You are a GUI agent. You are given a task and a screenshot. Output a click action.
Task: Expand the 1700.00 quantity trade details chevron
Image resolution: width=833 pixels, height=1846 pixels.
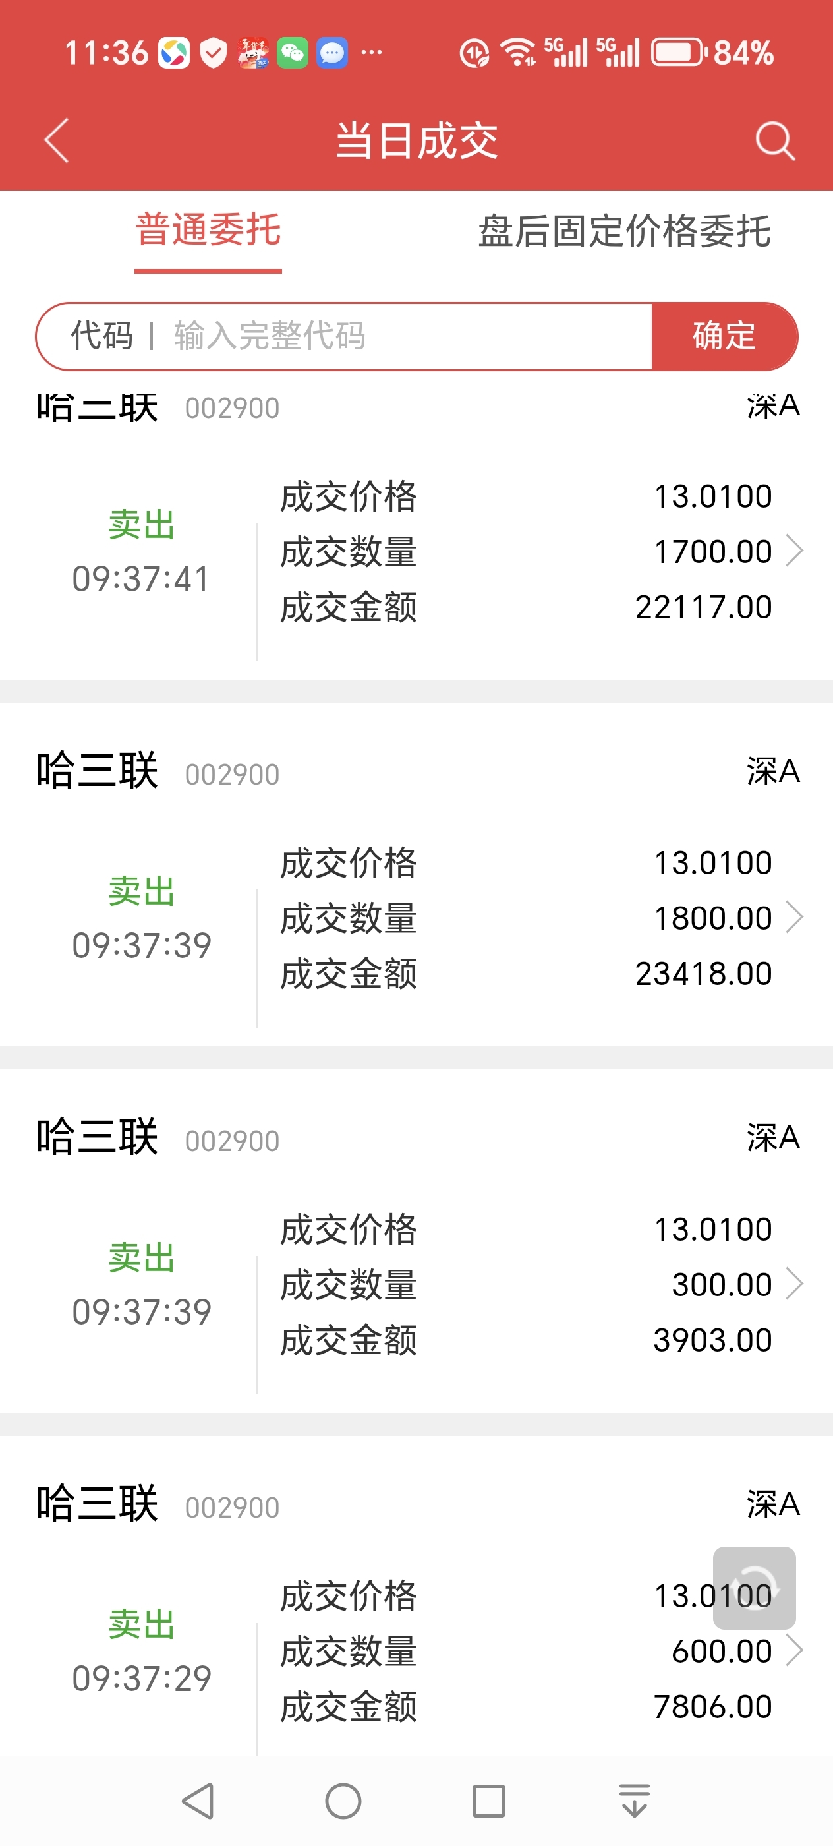(793, 551)
